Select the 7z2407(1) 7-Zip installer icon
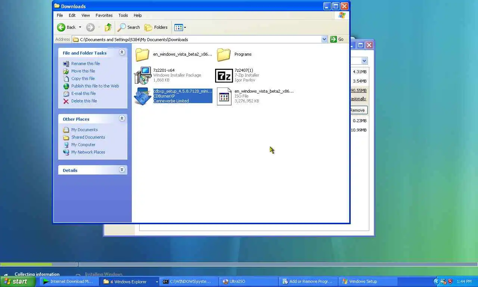The height and width of the screenshot is (287, 478). [224, 75]
